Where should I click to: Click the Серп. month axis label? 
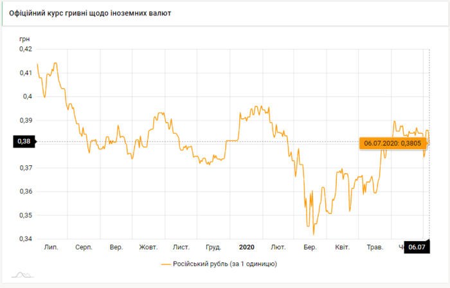84,247
